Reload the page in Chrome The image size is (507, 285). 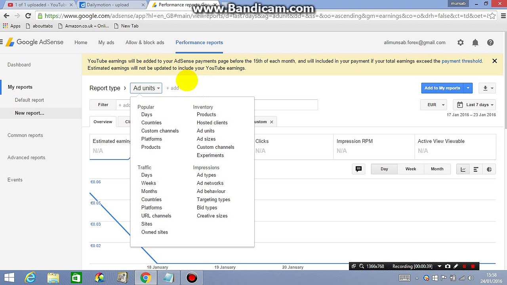tap(28, 16)
